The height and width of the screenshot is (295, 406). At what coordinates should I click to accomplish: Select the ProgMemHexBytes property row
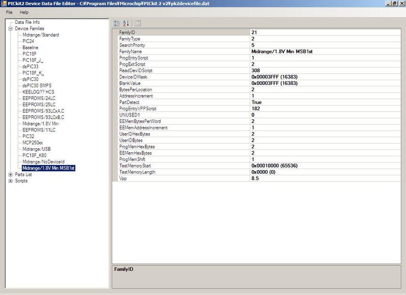pyautogui.click(x=259, y=147)
